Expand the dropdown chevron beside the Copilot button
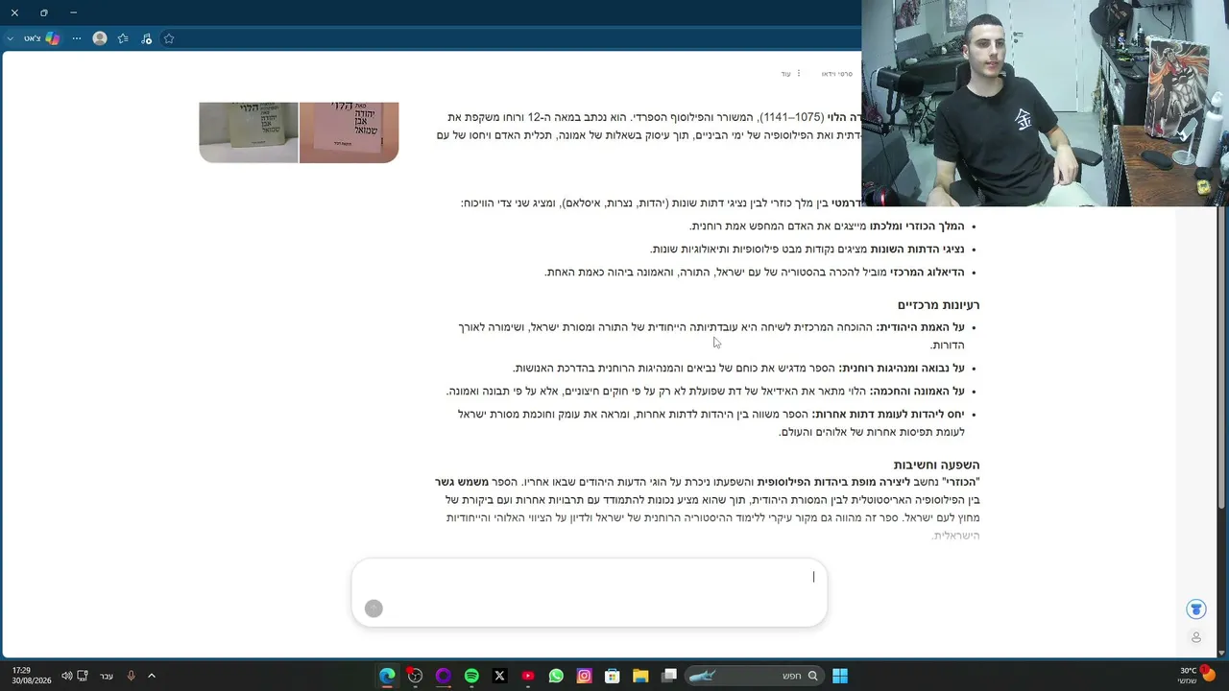1229x691 pixels. [11, 38]
